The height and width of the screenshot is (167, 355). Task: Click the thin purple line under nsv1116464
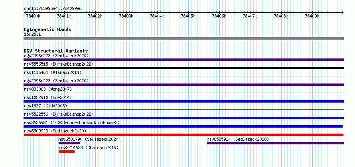click(183, 76)
